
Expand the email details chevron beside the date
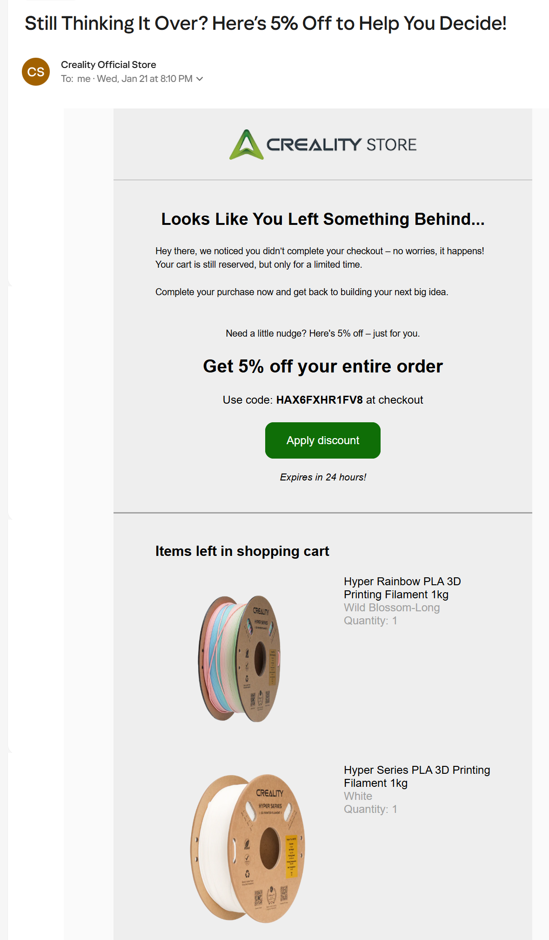pos(200,79)
